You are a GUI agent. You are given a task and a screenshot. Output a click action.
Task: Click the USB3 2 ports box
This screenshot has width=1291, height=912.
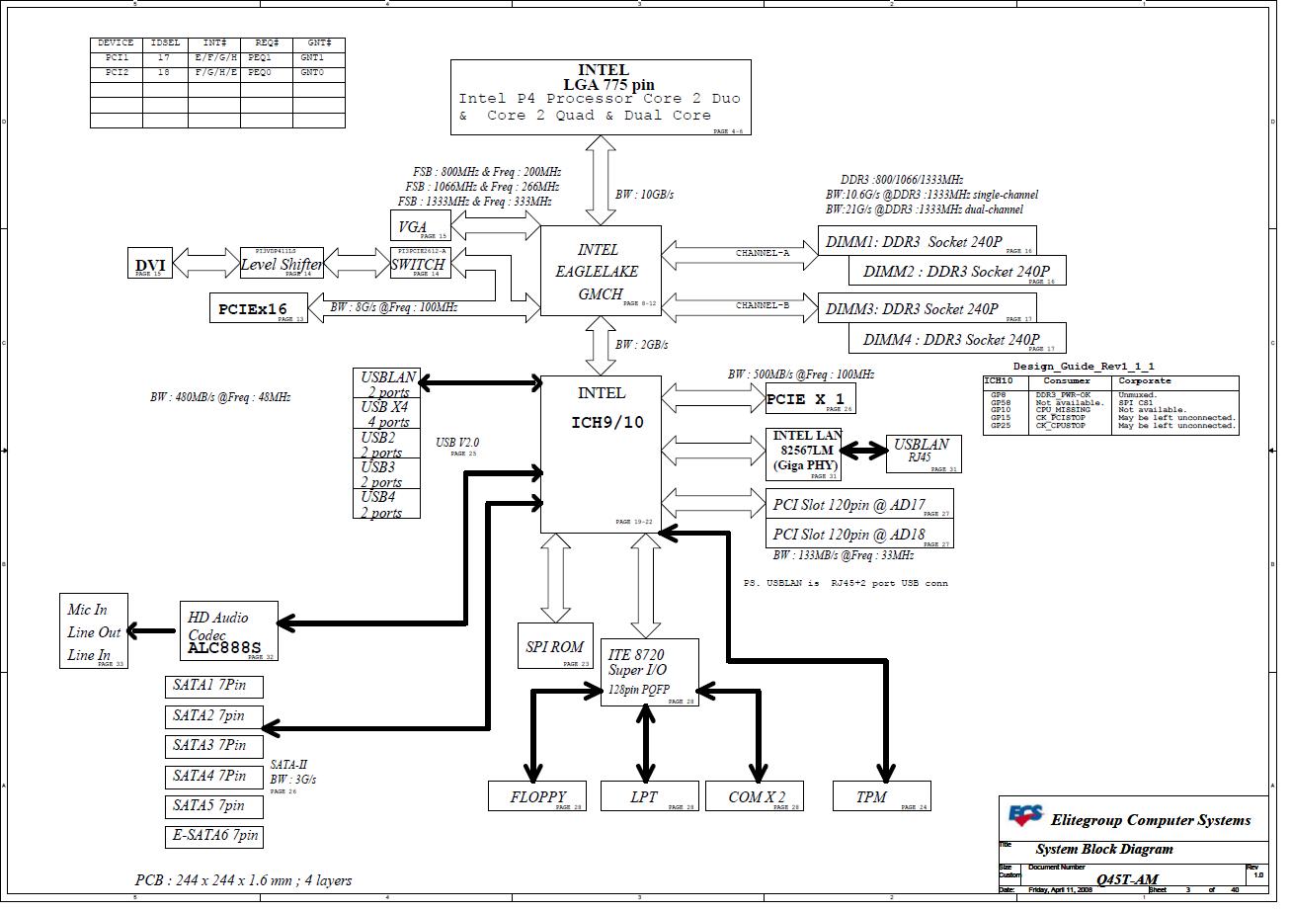point(387,473)
